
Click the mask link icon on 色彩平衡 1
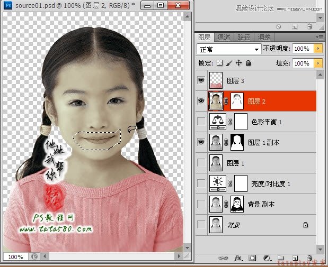tap(230, 122)
